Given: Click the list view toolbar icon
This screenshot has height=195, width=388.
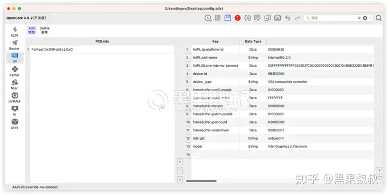Looking at the screenshot, I should (218, 18).
